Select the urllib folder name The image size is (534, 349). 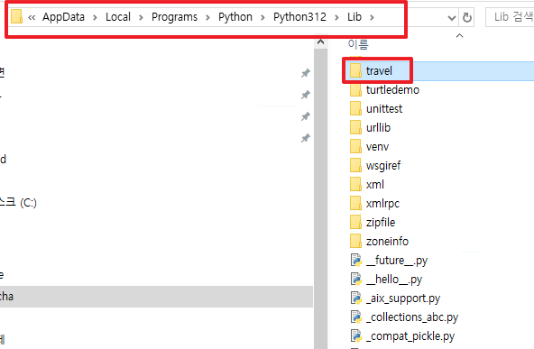coord(378,128)
